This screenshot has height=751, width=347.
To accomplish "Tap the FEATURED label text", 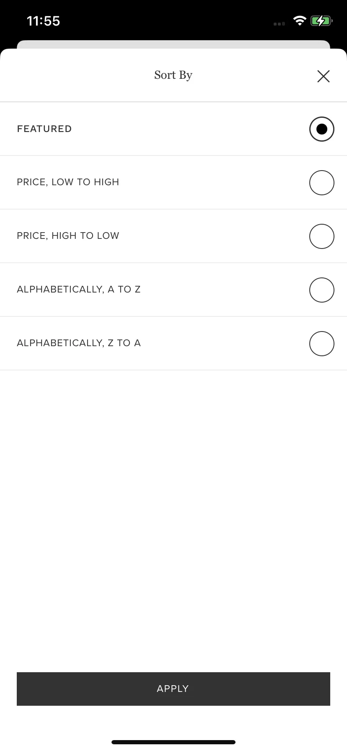I will pyautogui.click(x=44, y=129).
